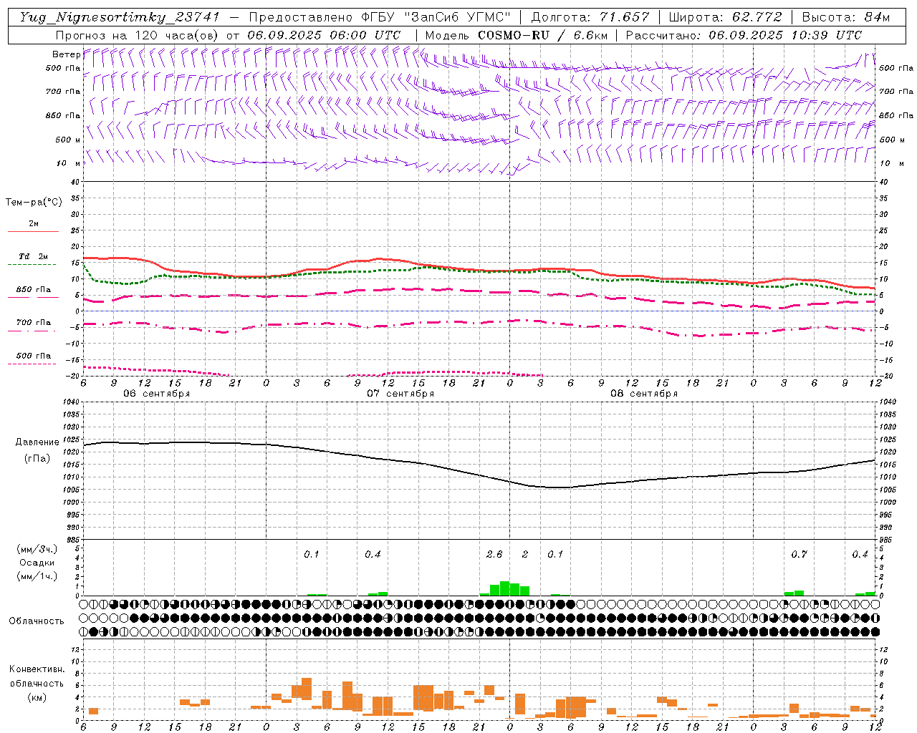The height and width of the screenshot is (733, 917).
Task: Click the Широта: 62.772 field
Action: click(725, 17)
